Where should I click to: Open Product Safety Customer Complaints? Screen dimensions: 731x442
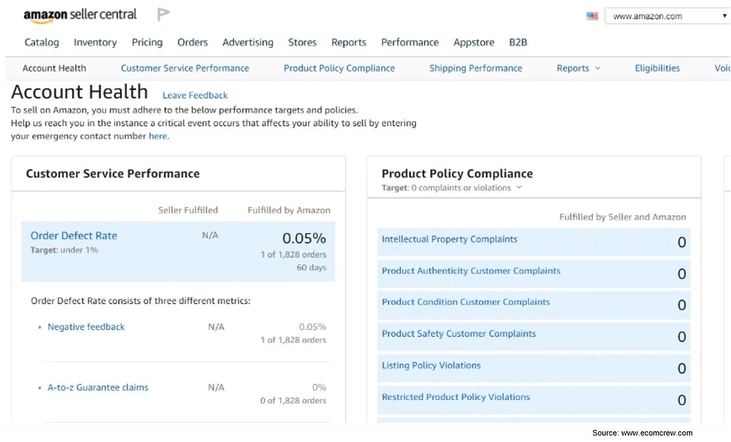[x=459, y=334]
